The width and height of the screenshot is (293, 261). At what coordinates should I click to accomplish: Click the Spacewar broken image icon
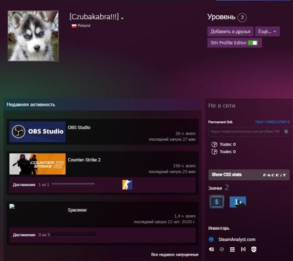12,207
